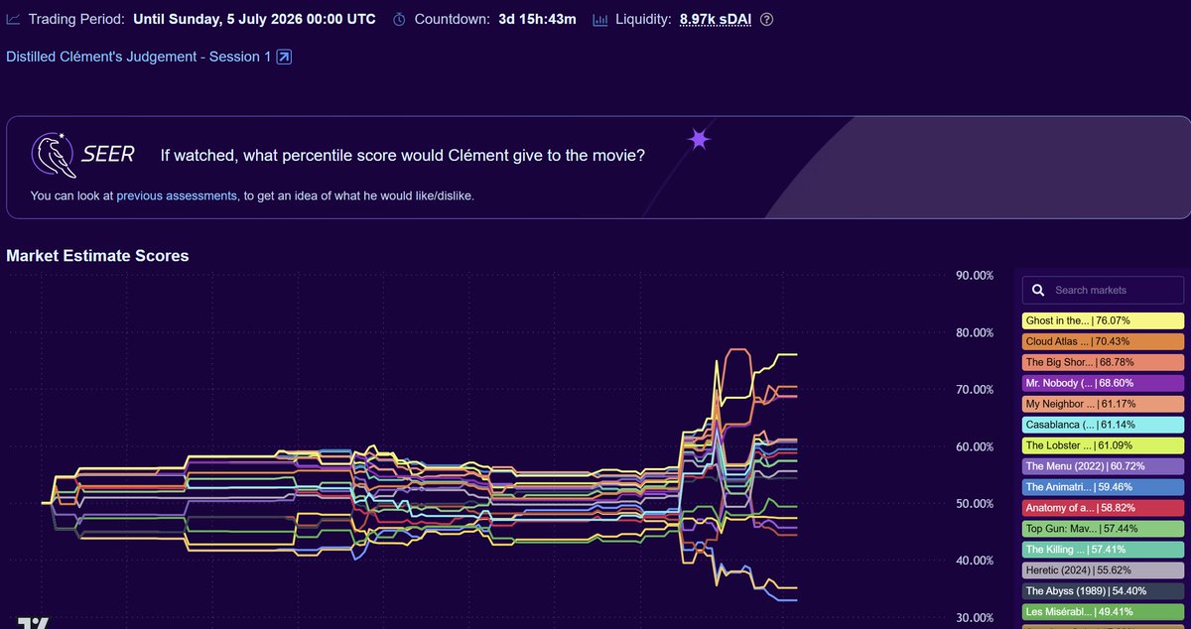Image resolution: width=1191 pixels, height=629 pixels.
Task: Select Cloud Atlas 70.43% market
Action: [x=1103, y=341]
